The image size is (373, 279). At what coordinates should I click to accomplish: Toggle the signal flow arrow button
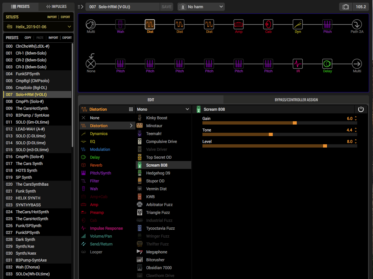[81, 7]
